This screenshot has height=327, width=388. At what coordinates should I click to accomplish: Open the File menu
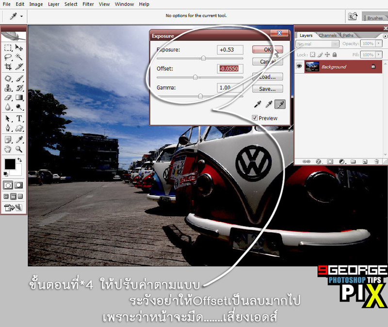(7, 4)
